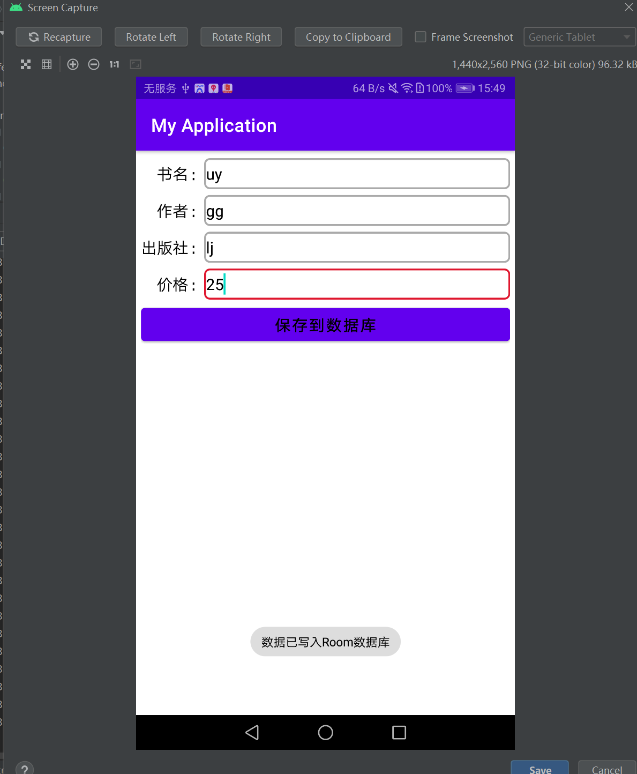The width and height of the screenshot is (637, 774).
Task: Open the Generic Tablet device dropdown
Action: point(579,37)
